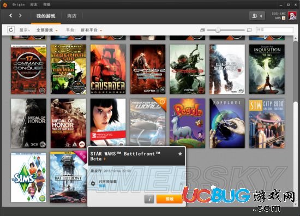Expand Battlefront Beta title arrow

[x=105, y=159]
